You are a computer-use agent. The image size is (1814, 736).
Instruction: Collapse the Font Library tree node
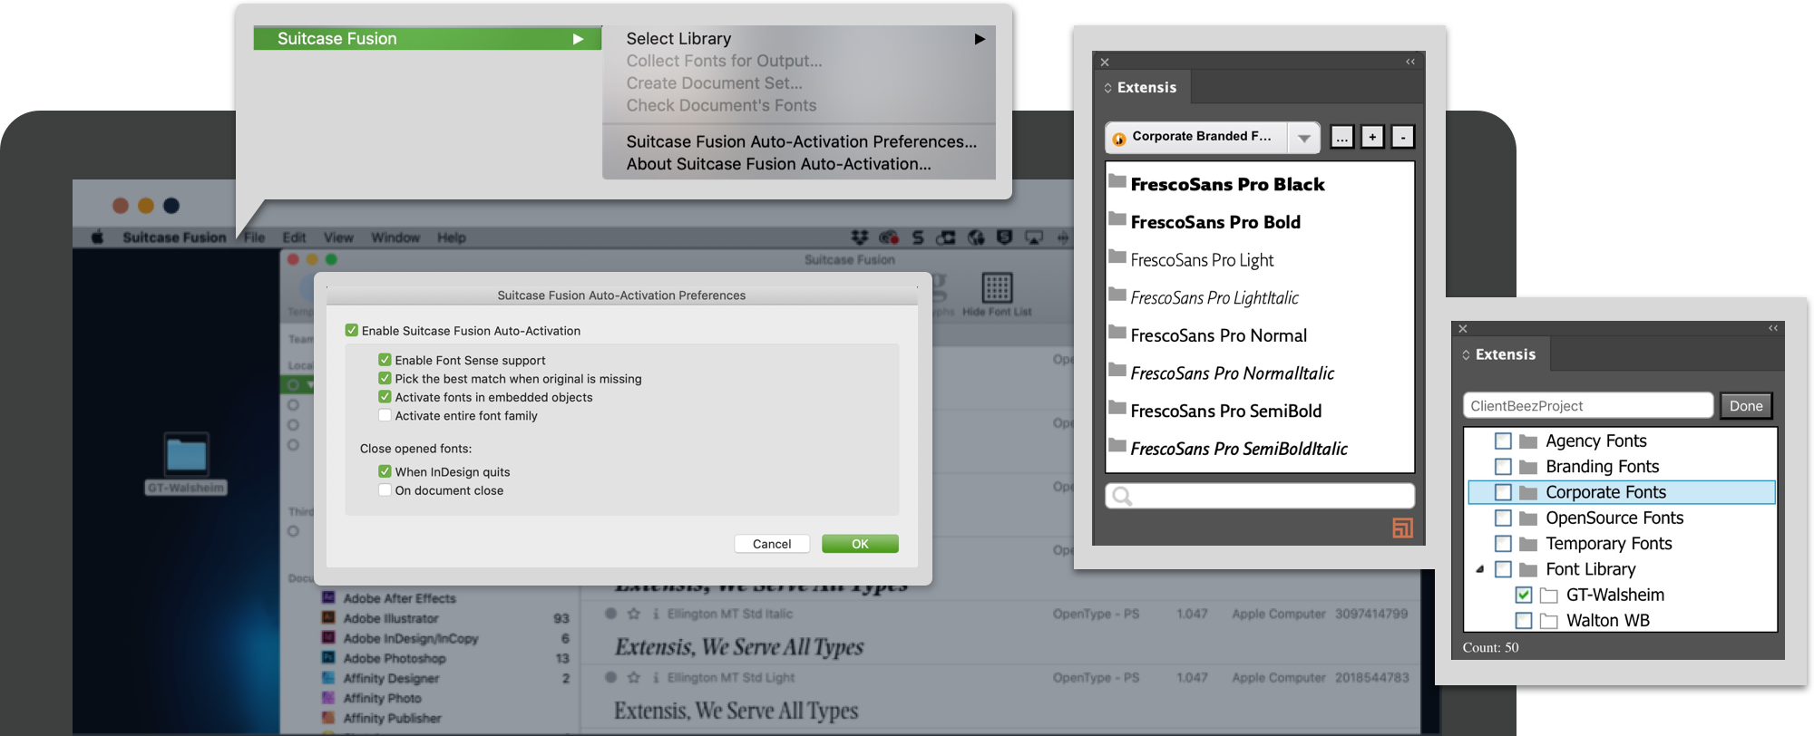pyautogui.click(x=1480, y=569)
